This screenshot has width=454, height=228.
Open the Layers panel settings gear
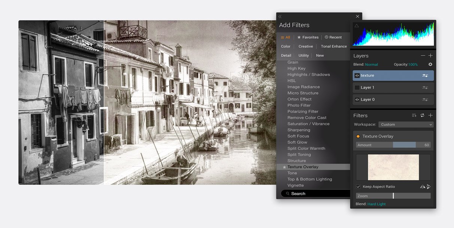pyautogui.click(x=430, y=64)
